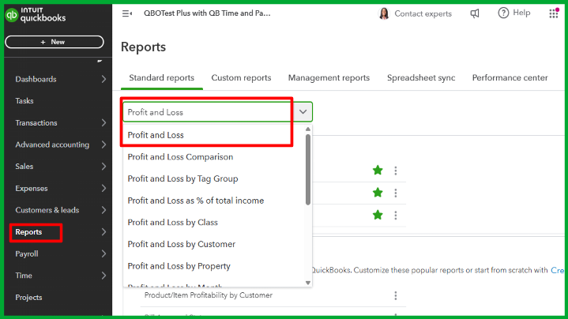Open Dashboards in sidebar
This screenshot has width=568, height=319.
[x=36, y=79]
